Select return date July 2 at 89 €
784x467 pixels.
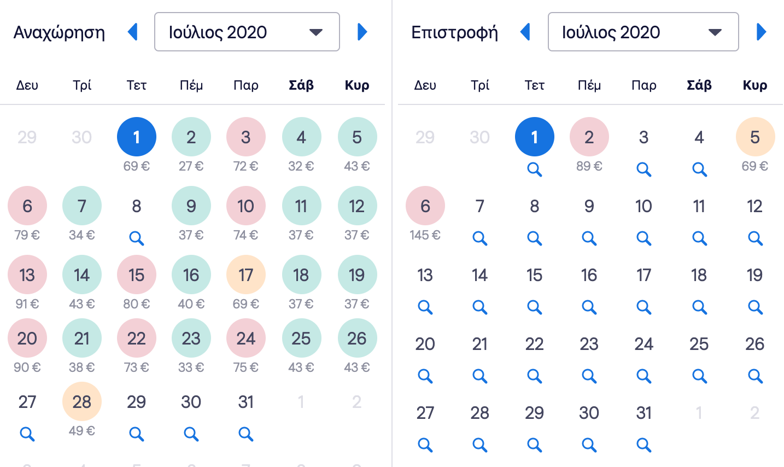[589, 137]
